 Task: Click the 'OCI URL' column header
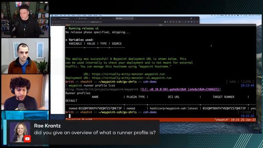[173, 97]
